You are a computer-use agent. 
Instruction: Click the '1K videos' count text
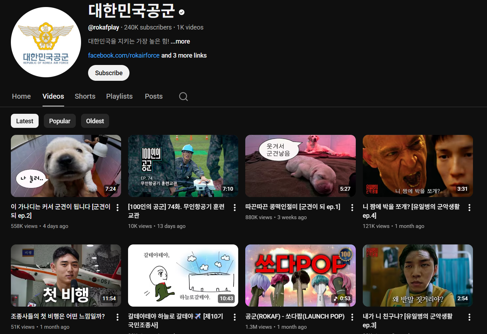190,27
